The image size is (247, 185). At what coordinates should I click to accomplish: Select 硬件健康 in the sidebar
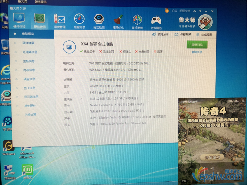point(28,43)
